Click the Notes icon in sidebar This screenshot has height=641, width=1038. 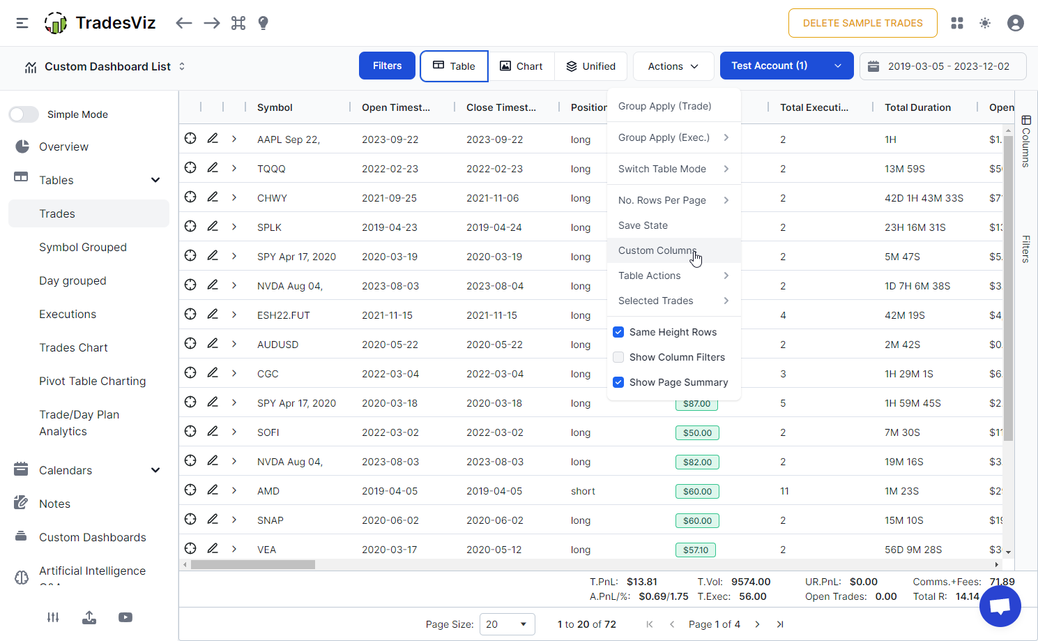coord(21,503)
